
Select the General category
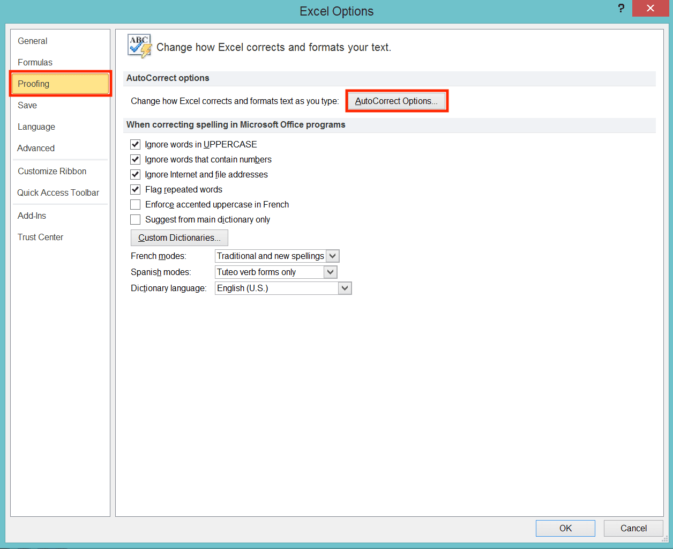[x=60, y=41]
